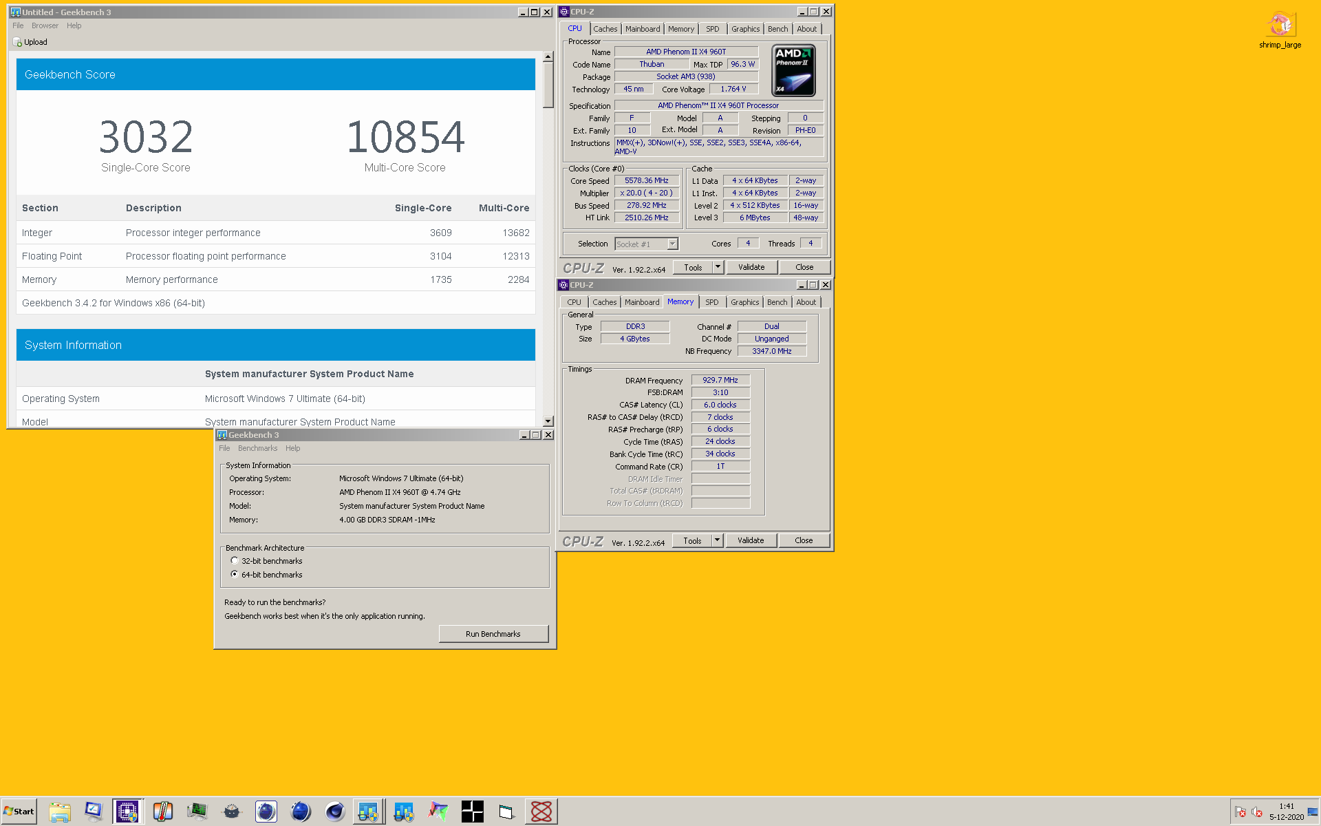Open Windows Explorer folder icon on taskbar

pos(60,812)
